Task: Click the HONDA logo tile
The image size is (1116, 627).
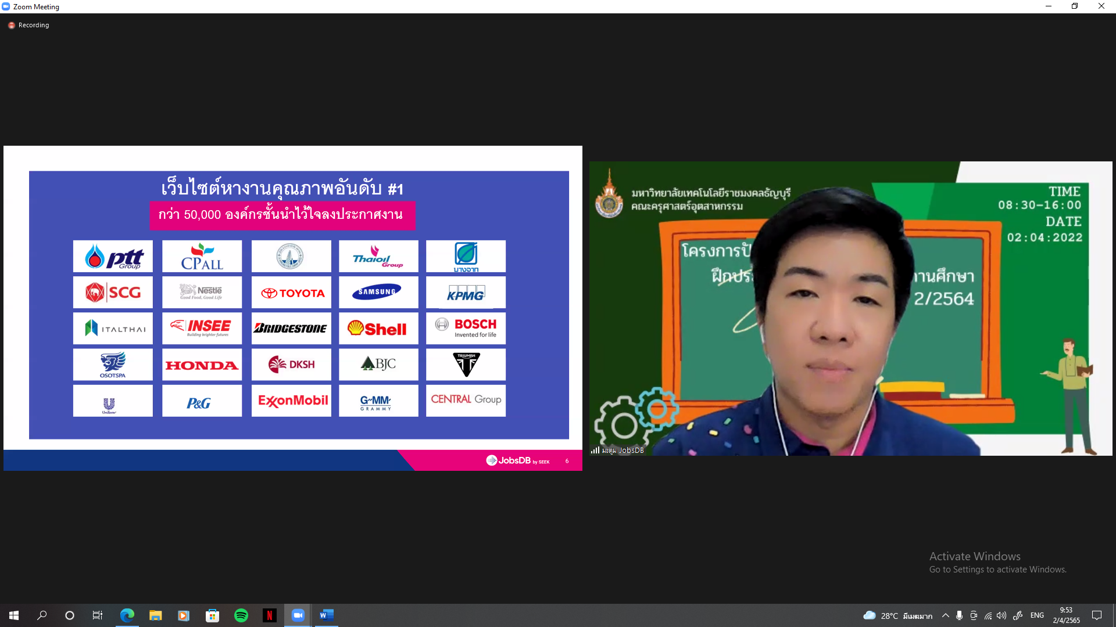Action: click(202, 365)
